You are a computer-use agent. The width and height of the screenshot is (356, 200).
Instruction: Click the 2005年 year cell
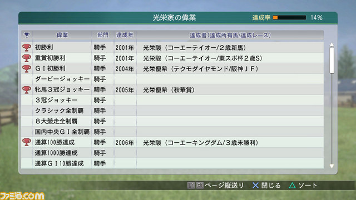125,90
